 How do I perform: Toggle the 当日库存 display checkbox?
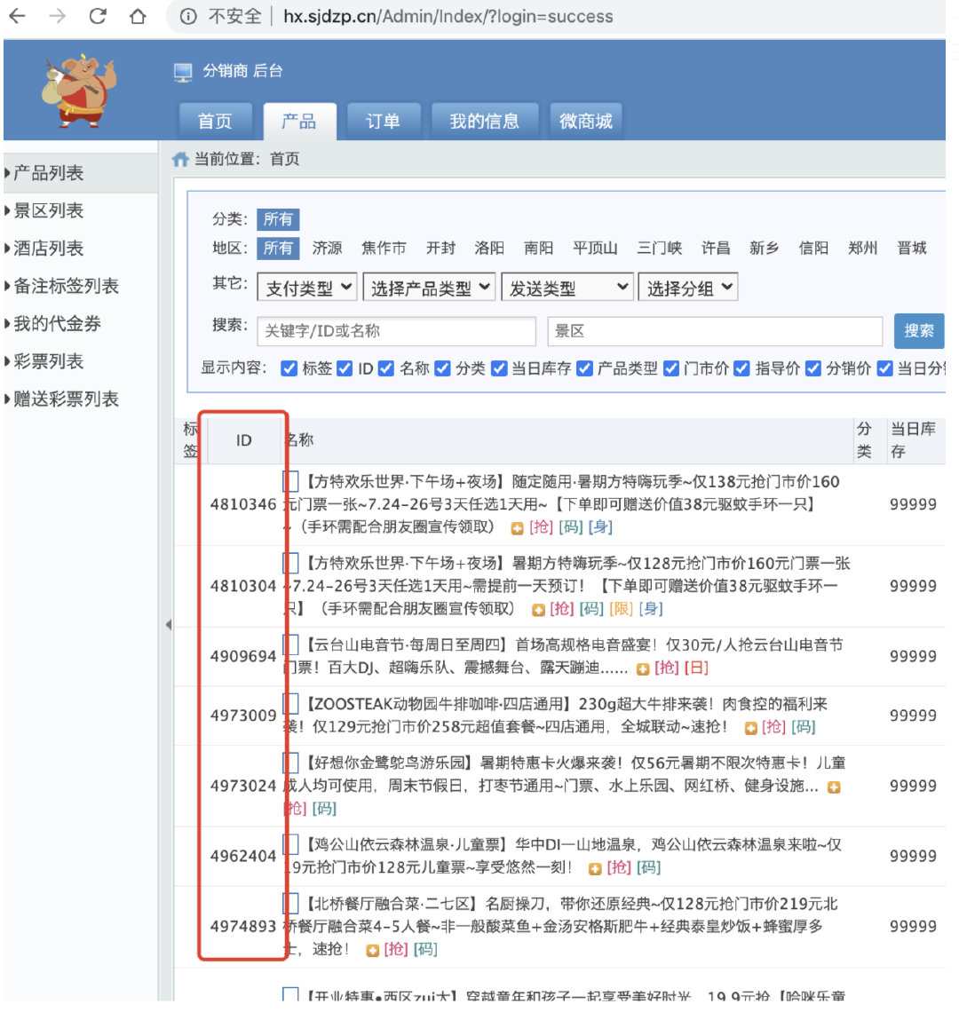pos(499,368)
